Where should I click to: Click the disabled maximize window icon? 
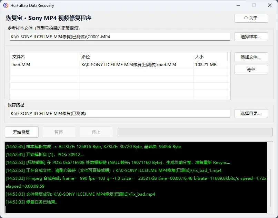[254, 5]
